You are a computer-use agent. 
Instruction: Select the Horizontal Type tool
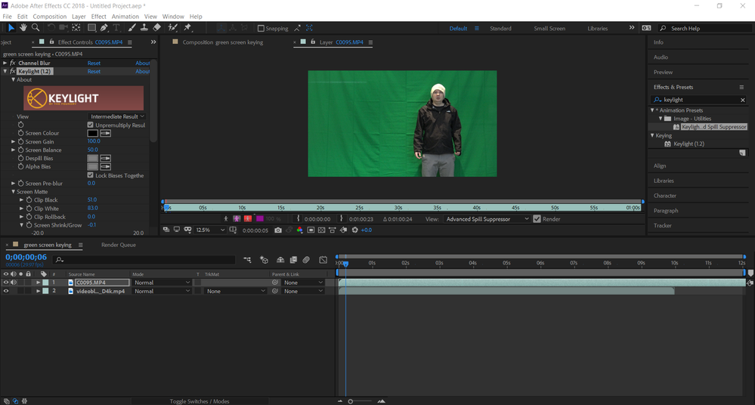116,28
